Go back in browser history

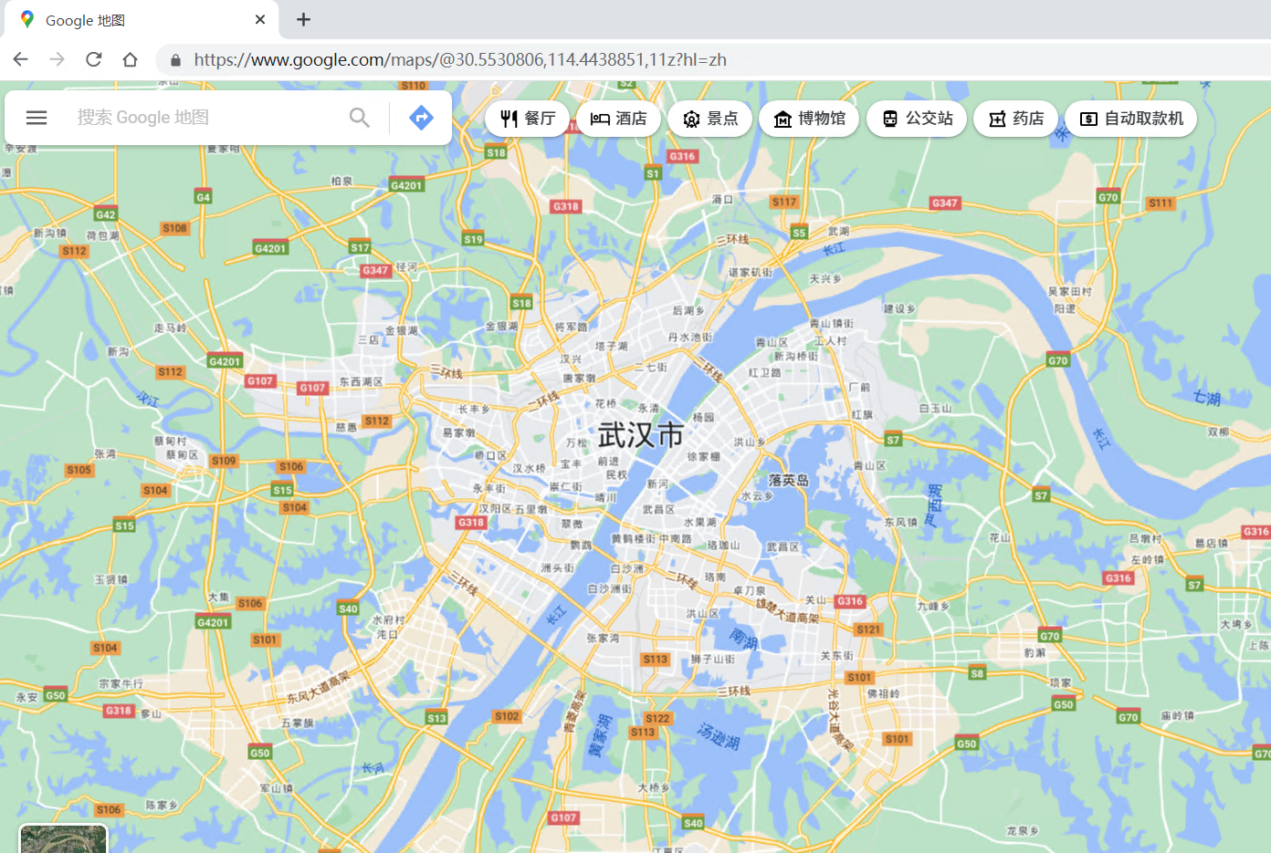[x=21, y=59]
